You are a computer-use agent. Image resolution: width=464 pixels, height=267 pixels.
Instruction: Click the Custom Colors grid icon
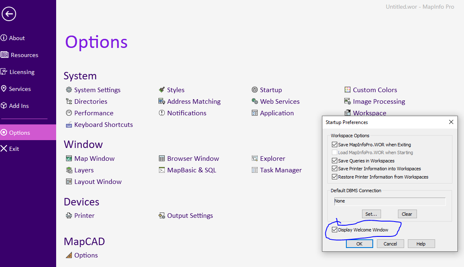pos(348,90)
